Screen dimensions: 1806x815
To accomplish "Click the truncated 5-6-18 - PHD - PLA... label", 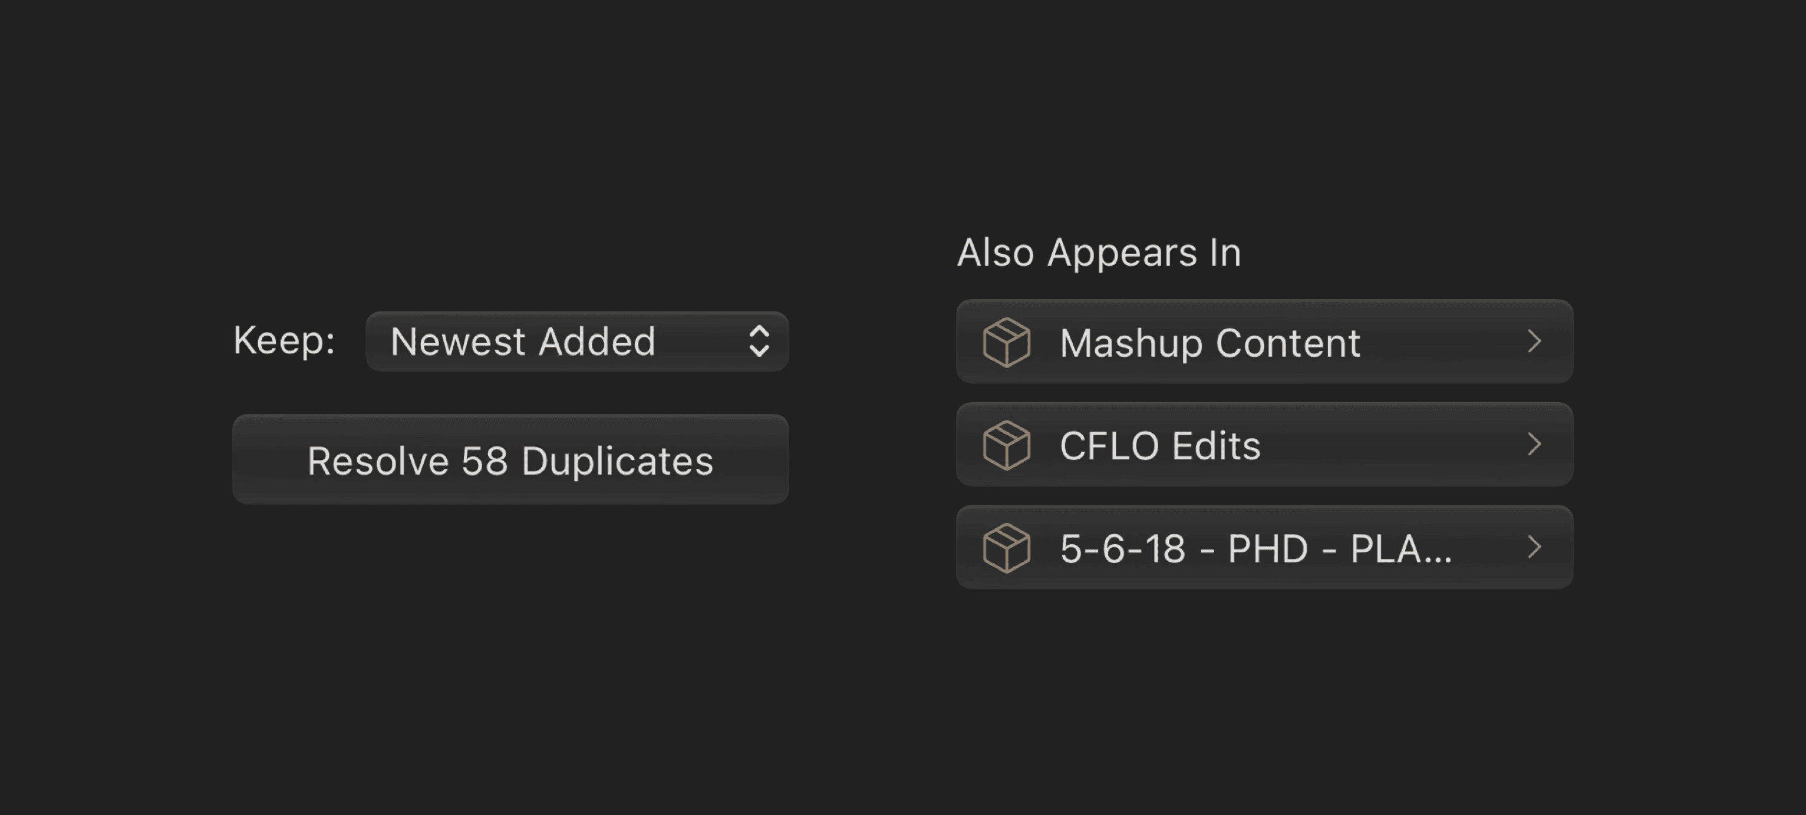I will coord(1255,549).
